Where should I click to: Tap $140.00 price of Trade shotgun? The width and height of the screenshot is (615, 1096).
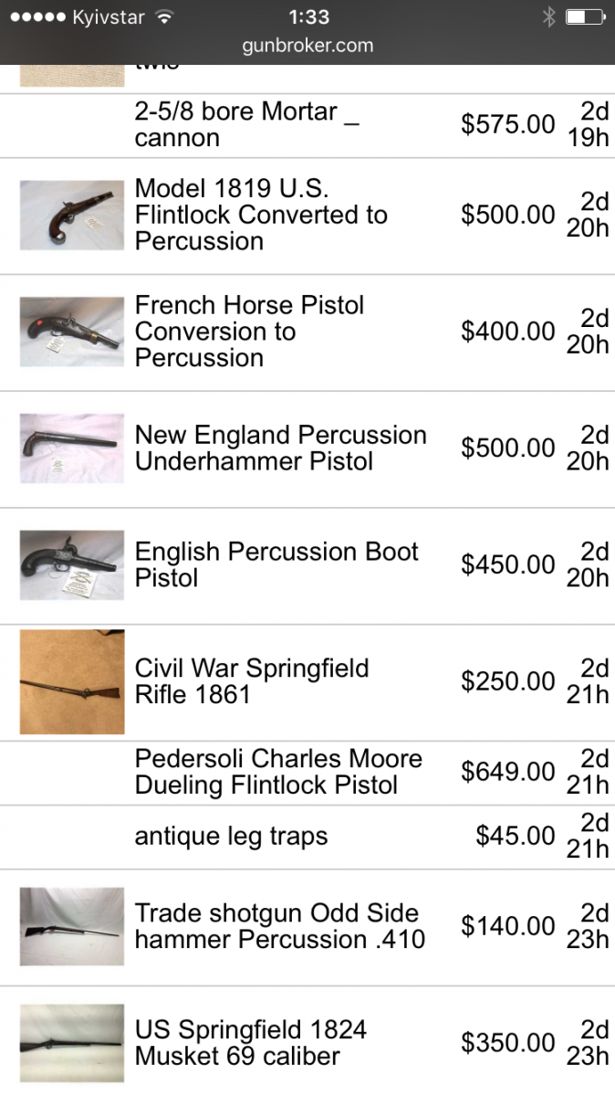click(x=507, y=926)
